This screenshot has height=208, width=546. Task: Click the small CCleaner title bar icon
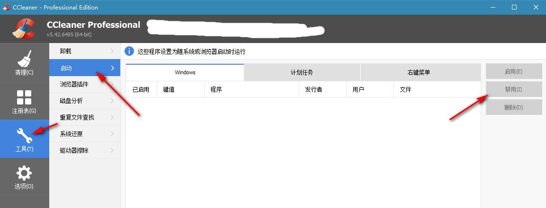(x=7, y=7)
